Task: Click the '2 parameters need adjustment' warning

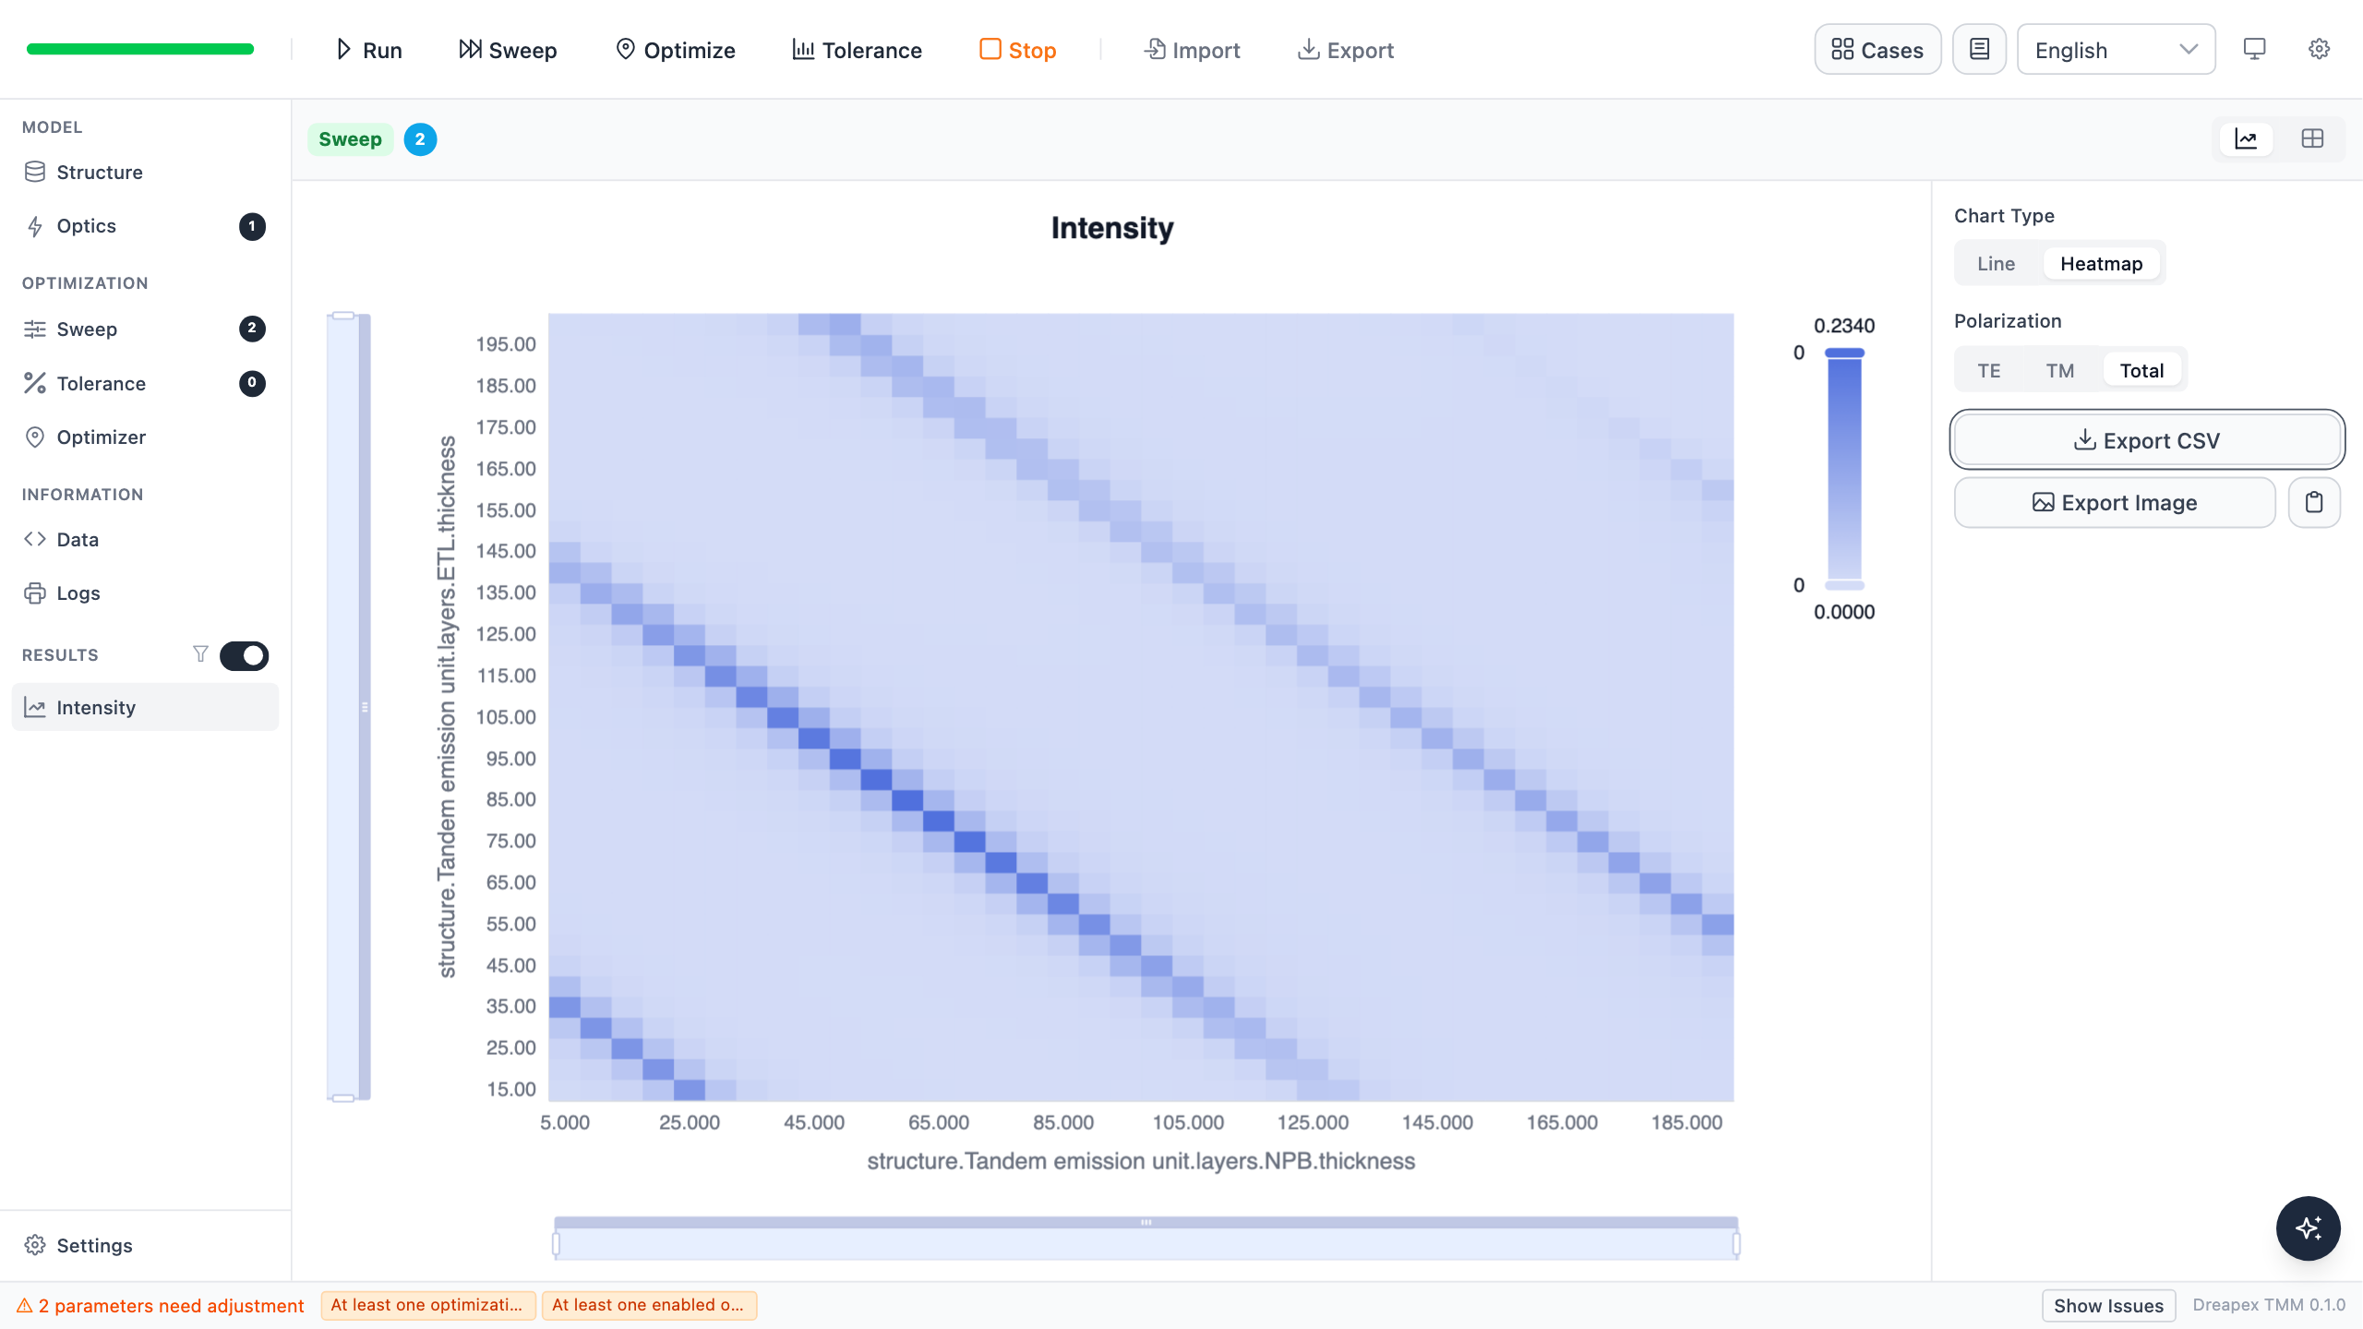Action: [x=161, y=1306]
